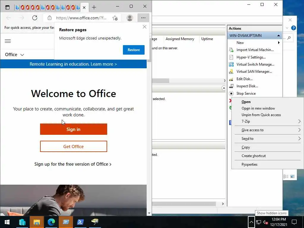Click Virtual Switch Manager icon
The image size is (304, 228).
tap(231, 64)
